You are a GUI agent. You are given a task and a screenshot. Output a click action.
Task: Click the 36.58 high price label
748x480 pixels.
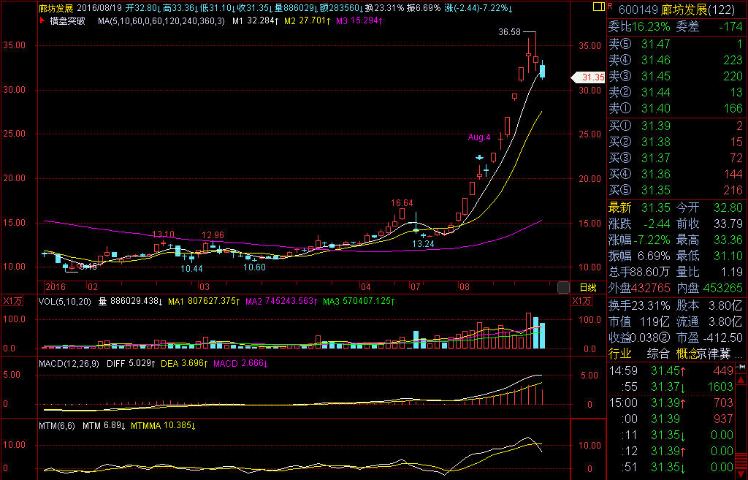coord(509,32)
